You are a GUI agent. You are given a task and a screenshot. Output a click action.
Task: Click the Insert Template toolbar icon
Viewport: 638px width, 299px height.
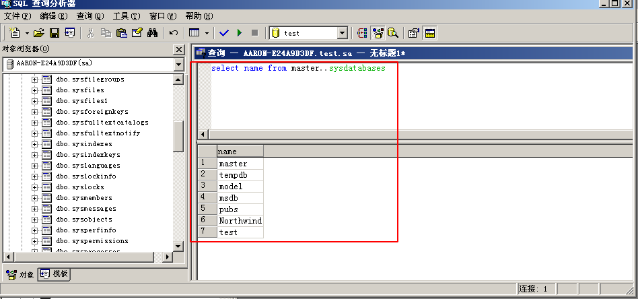pyautogui.click(x=69, y=33)
